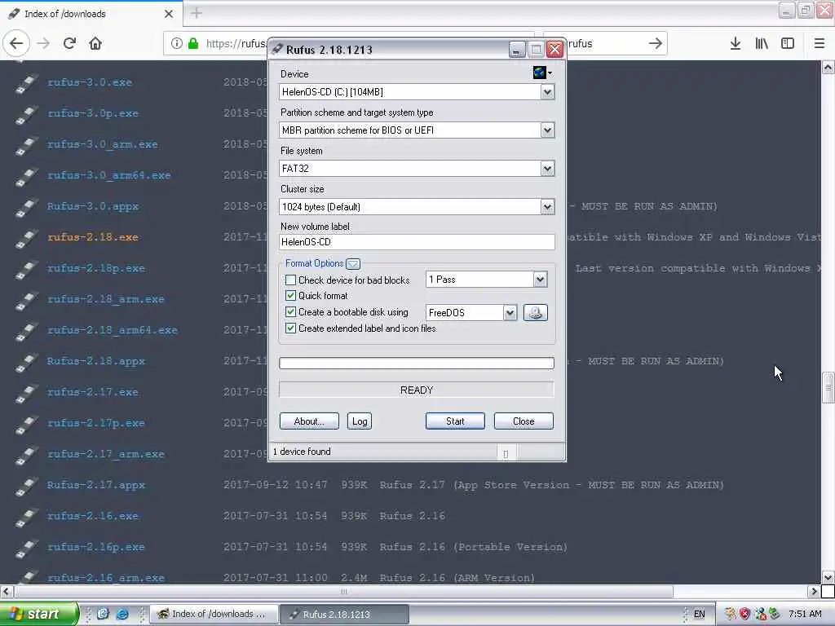Open Rufus-2.18.appx link
This screenshot has width=835, height=626.
click(96, 361)
